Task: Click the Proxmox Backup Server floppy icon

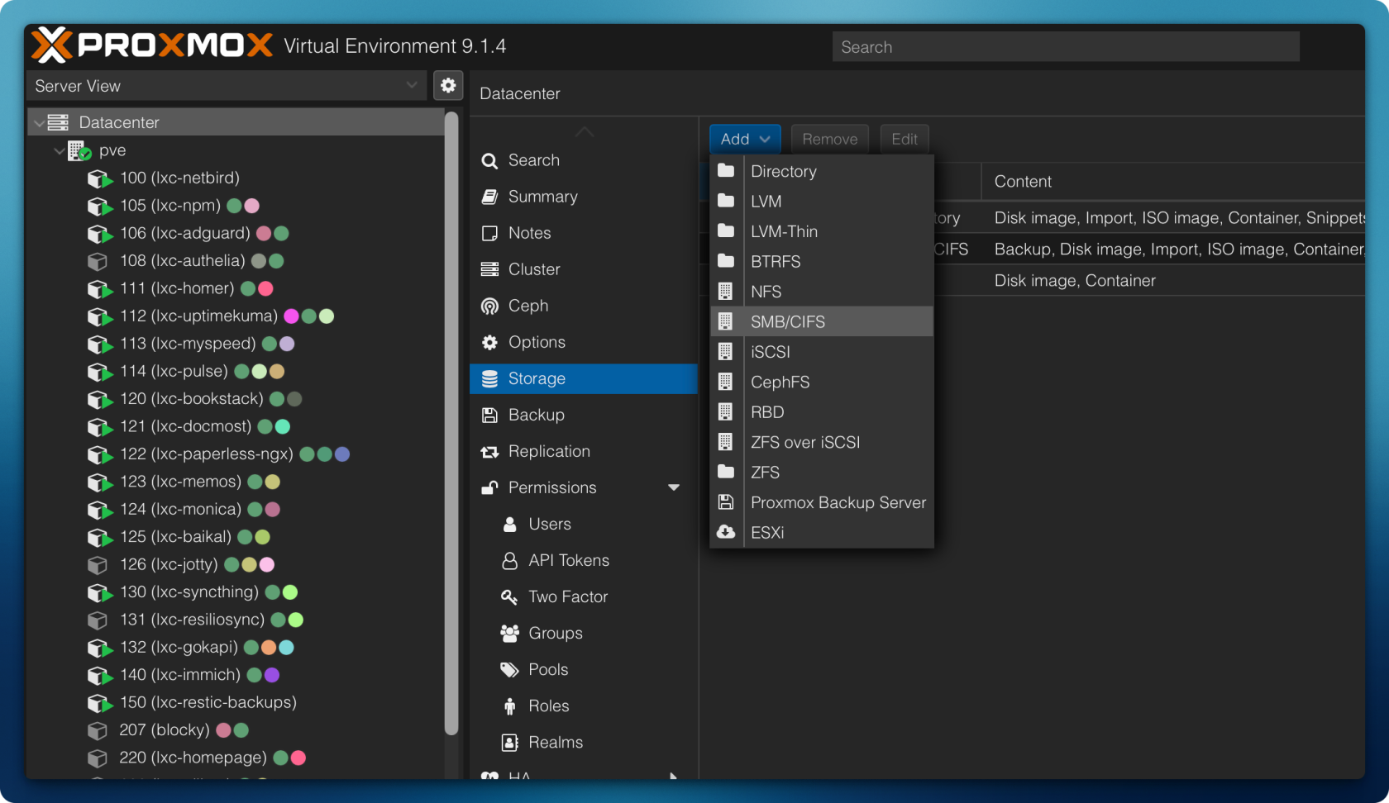Action: (x=726, y=502)
